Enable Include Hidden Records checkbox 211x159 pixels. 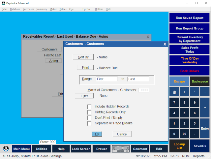point(89,107)
